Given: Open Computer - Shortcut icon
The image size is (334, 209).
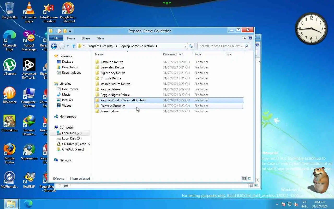Looking at the screenshot, I should 29,97.
